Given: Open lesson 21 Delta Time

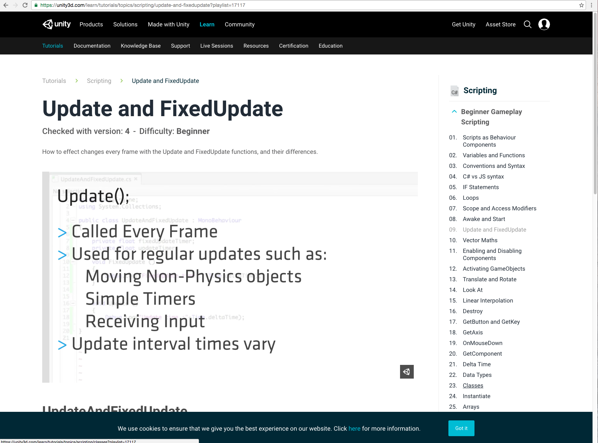Looking at the screenshot, I should click(x=477, y=364).
